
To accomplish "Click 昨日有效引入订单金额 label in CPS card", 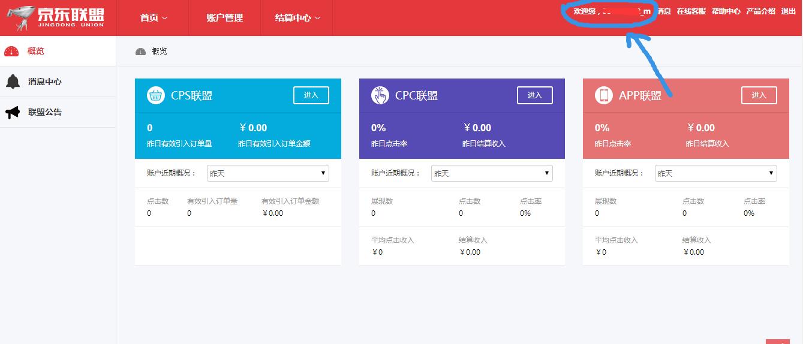I will point(274,144).
